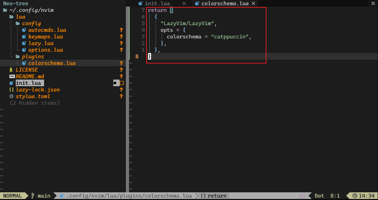Image resolution: width=378 pixels, height=200 pixels.
Task: Click the (2 hidden items) line
Action: pos(35,103)
